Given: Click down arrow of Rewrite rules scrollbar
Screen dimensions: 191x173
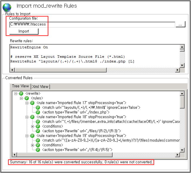Looking at the screenshot, I should point(182,65).
